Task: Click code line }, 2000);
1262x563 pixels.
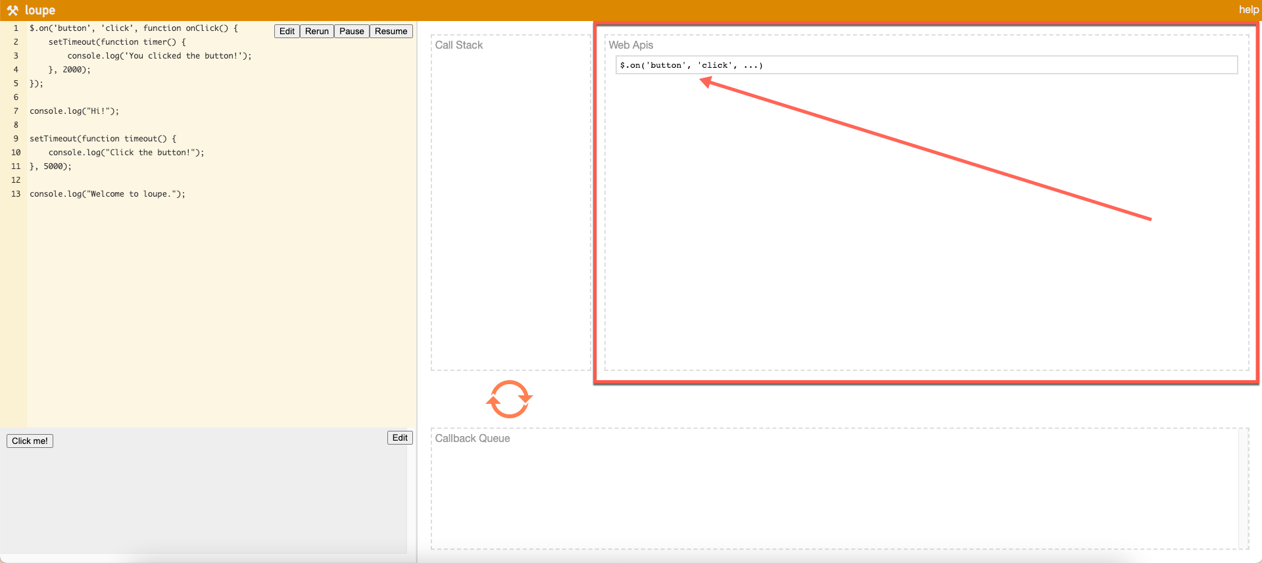Action: (x=70, y=70)
